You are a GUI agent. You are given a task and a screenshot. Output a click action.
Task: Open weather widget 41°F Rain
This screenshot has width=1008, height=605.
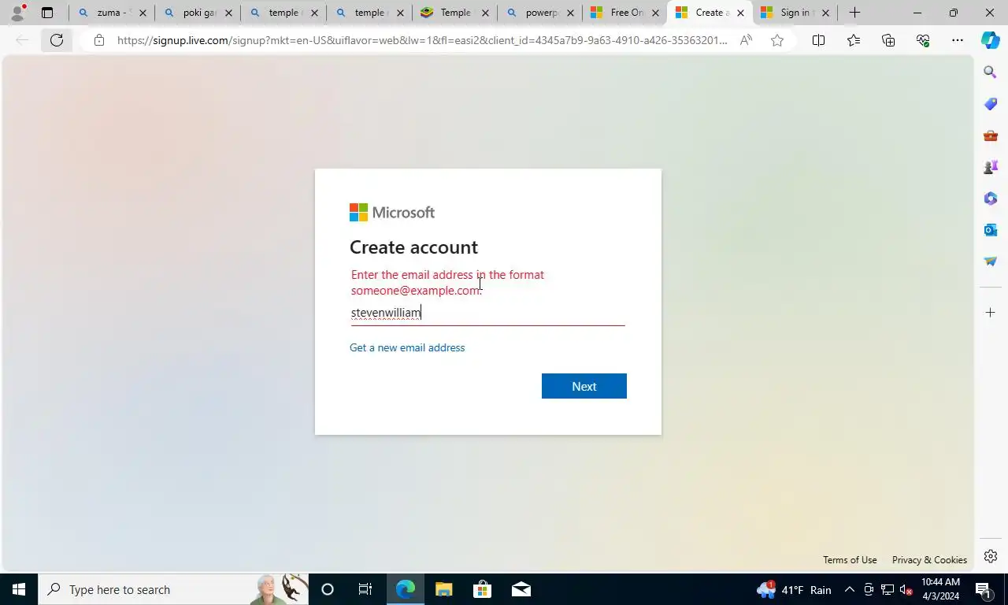point(794,589)
